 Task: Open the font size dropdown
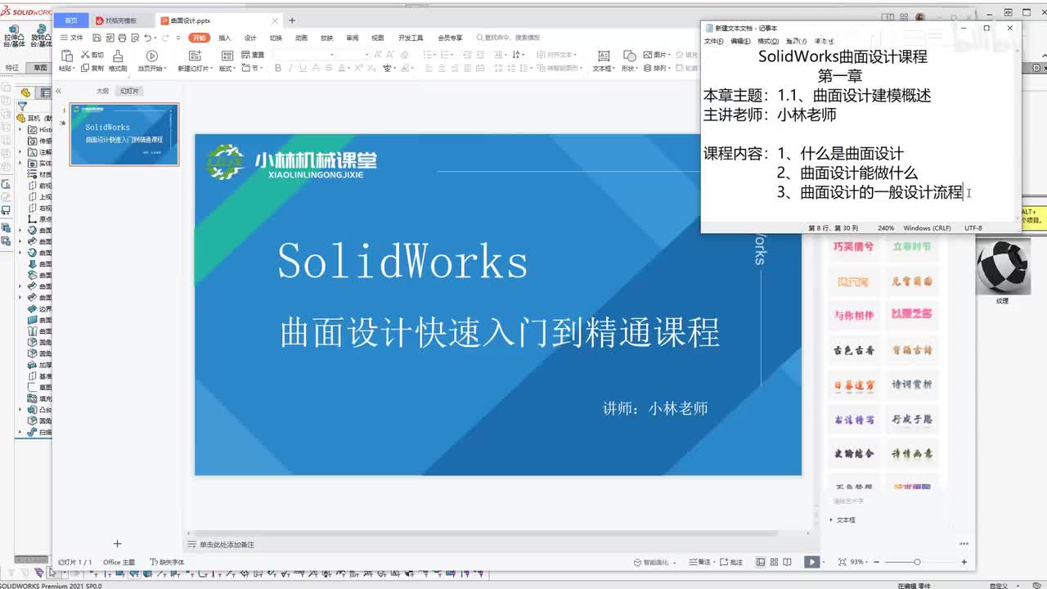tap(366, 55)
